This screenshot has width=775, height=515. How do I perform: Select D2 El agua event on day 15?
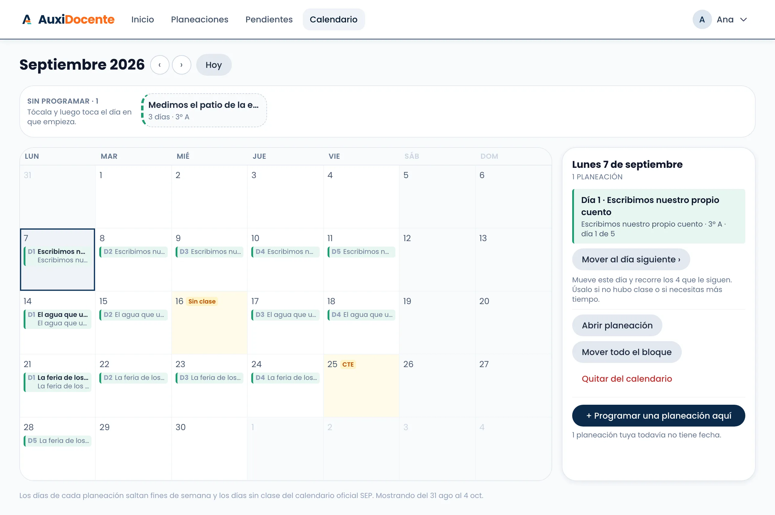point(133,315)
